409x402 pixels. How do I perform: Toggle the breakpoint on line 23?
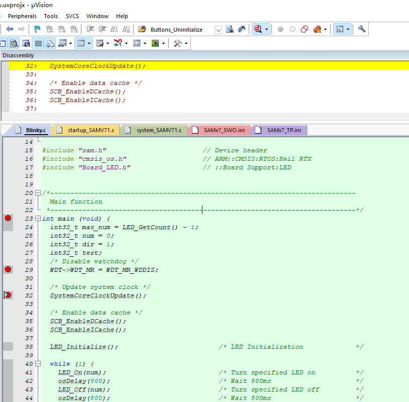coord(8,218)
